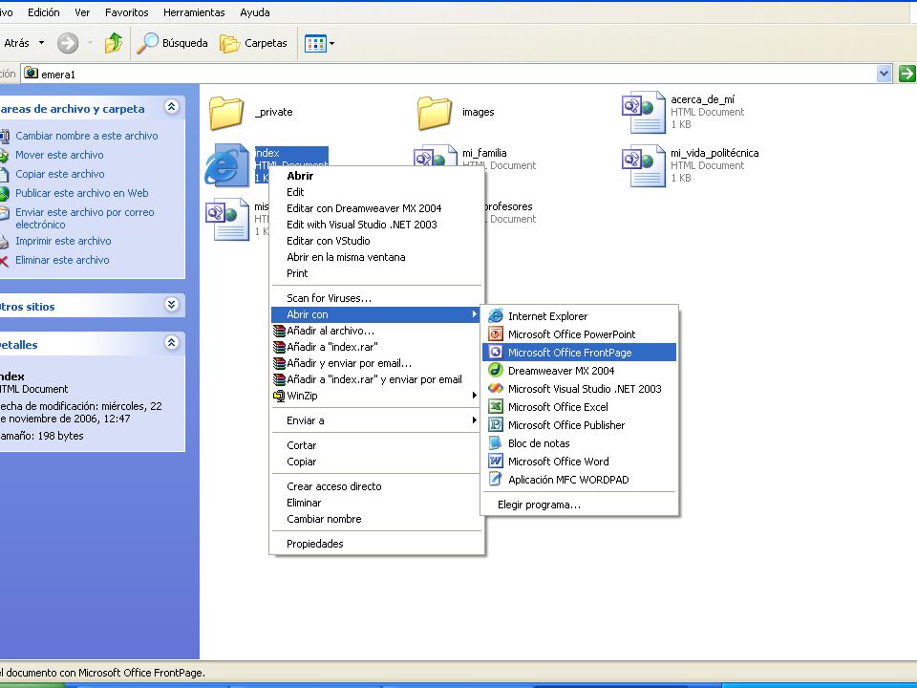Open the Favoritos menu
The width and height of the screenshot is (917, 688).
point(127,12)
